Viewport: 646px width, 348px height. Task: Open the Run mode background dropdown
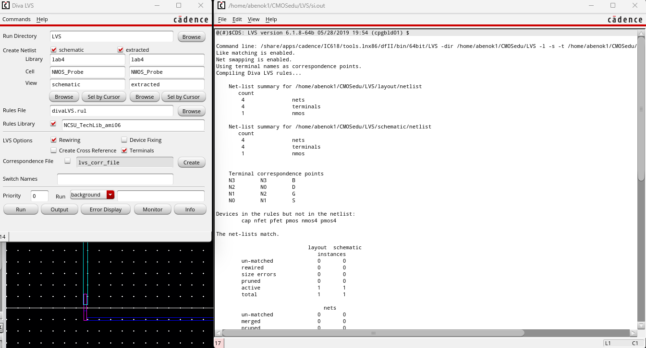click(x=93, y=195)
